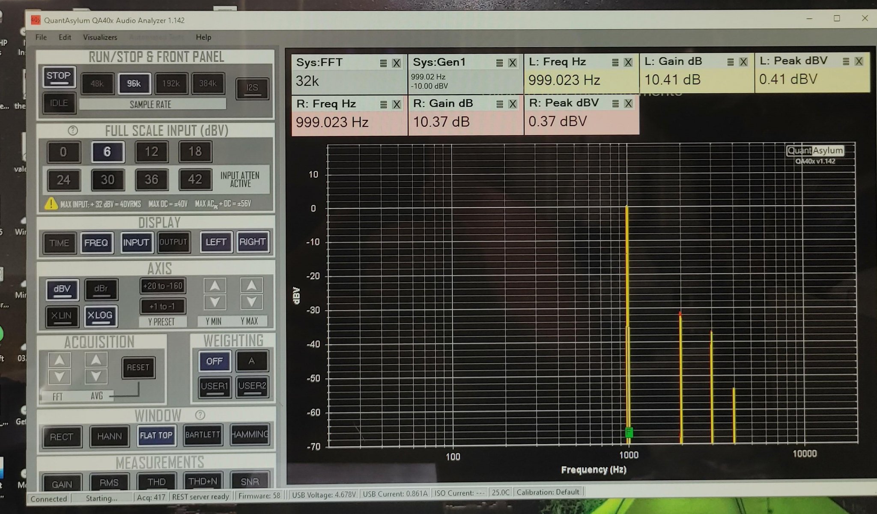The width and height of the screenshot is (877, 514).
Task: Click the IDLE button
Action: (59, 103)
